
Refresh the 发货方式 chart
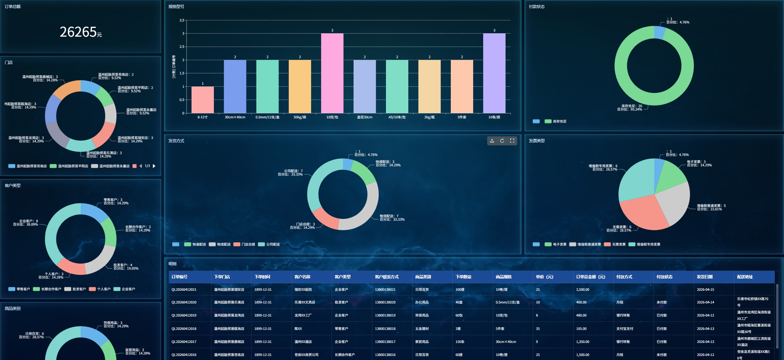click(502, 141)
